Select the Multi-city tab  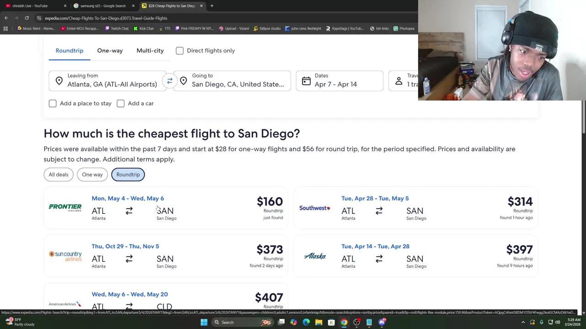point(150,51)
